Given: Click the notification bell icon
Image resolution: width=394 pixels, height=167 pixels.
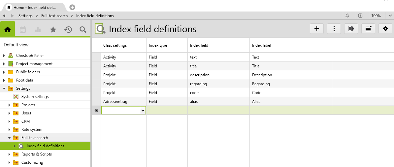Looking at the screenshot, I should tap(347, 16).
